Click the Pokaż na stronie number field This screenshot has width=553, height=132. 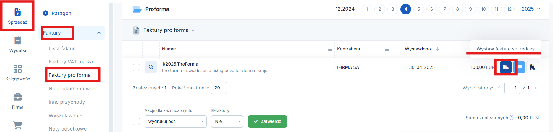tap(219, 88)
